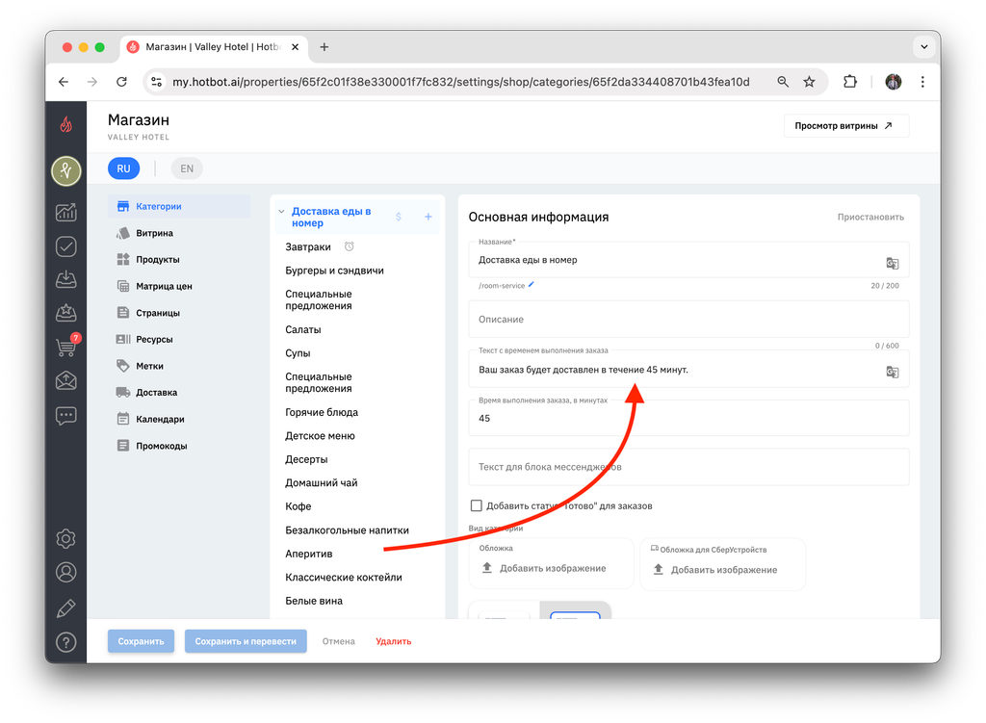This screenshot has width=986, height=723.
Task: Click Сохранить и перевести button
Action: coord(246,641)
